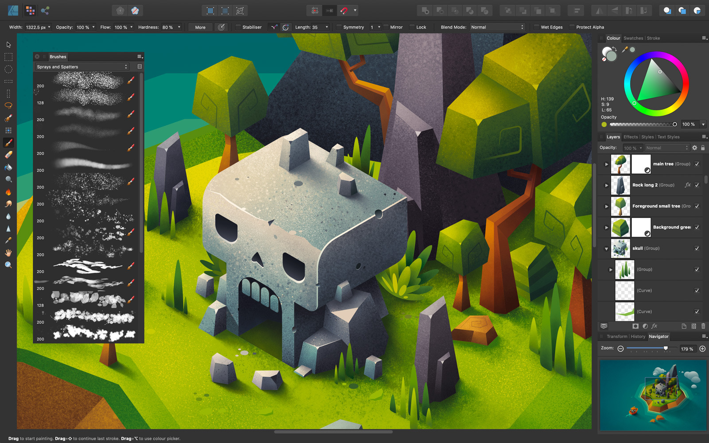Select the Colour Picker eyedropper tool
The image size is (709, 443).
[x=8, y=241]
